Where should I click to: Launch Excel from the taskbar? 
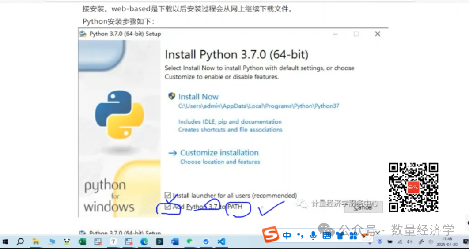[x=82, y=241]
